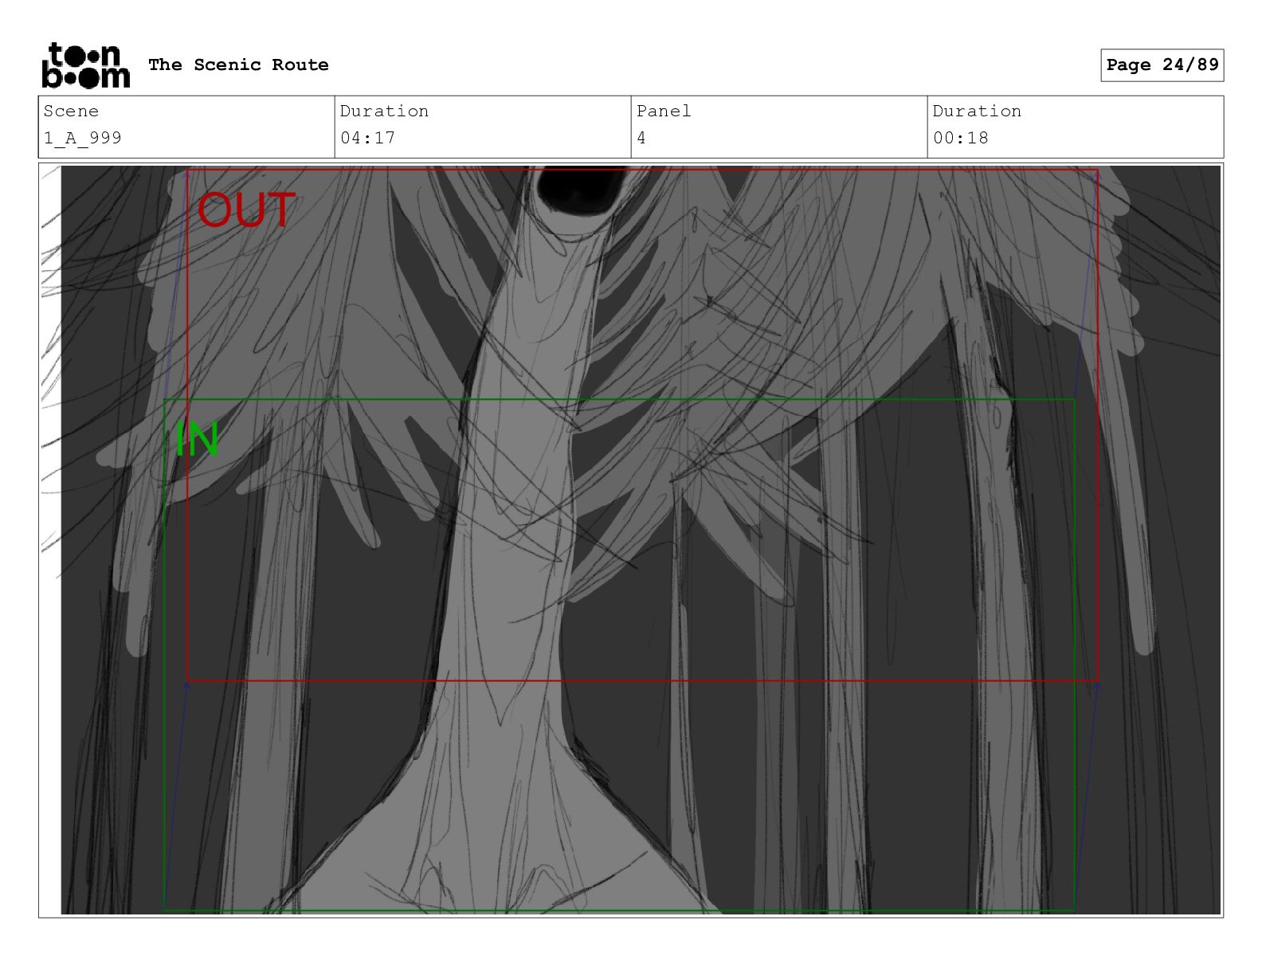This screenshot has height=975, width=1262.
Task: Select the 'Panel' header label
Action: click(664, 111)
